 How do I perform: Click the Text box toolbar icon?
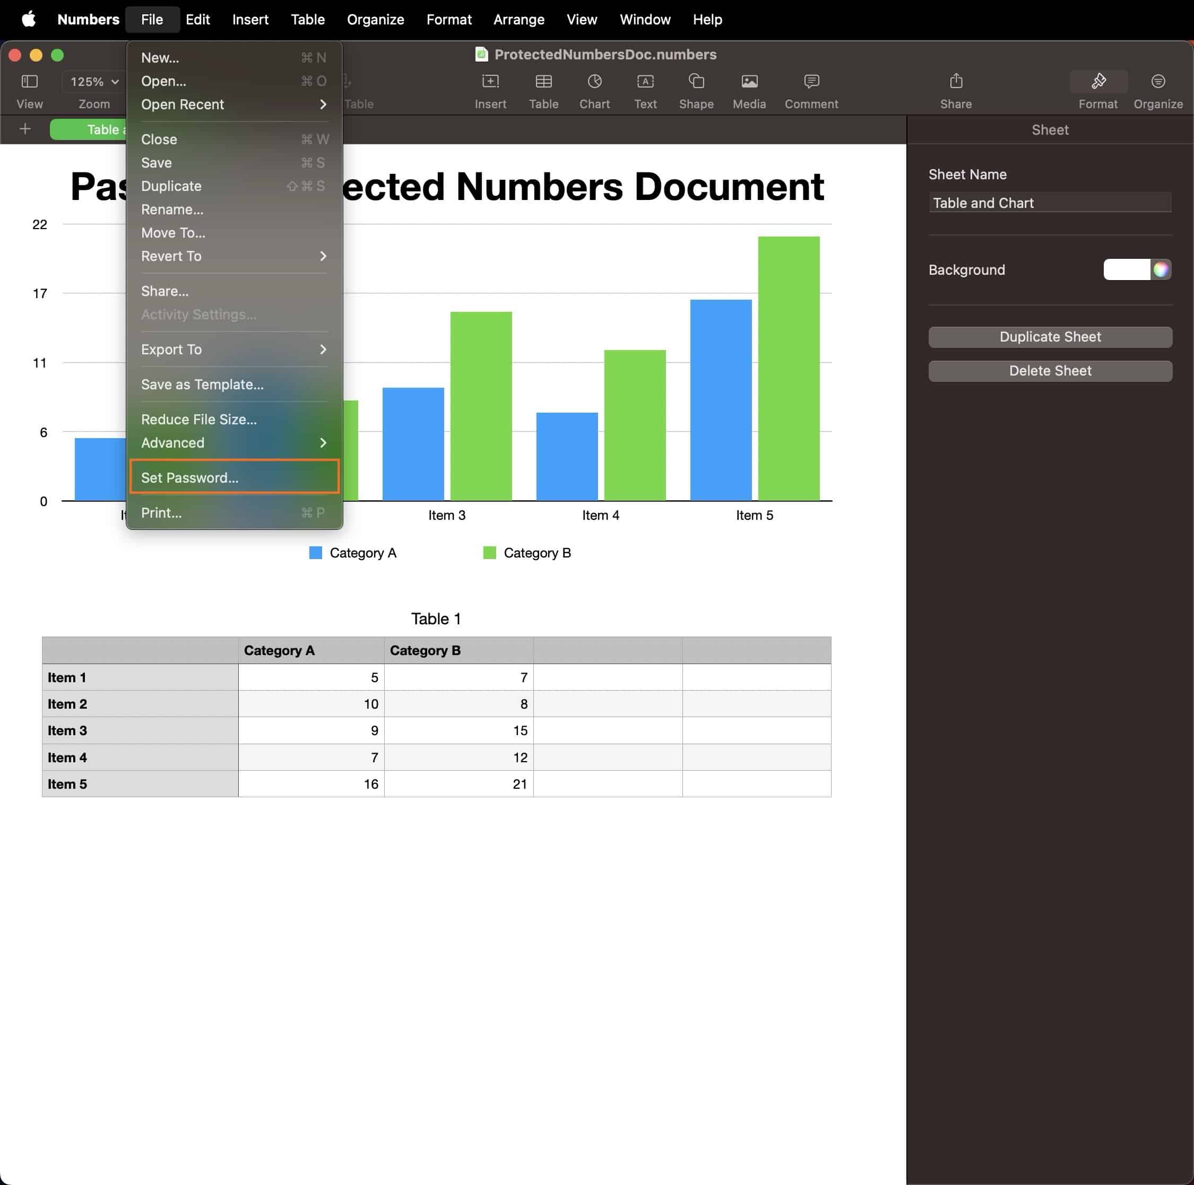coord(645,81)
